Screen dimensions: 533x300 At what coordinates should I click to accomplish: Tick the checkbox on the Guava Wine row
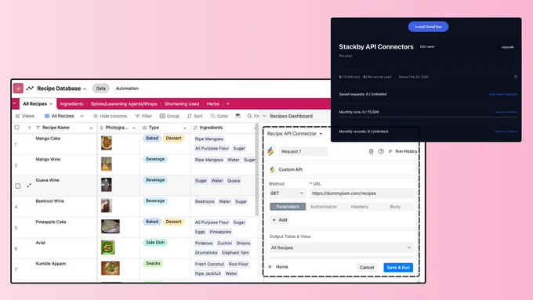(18, 186)
